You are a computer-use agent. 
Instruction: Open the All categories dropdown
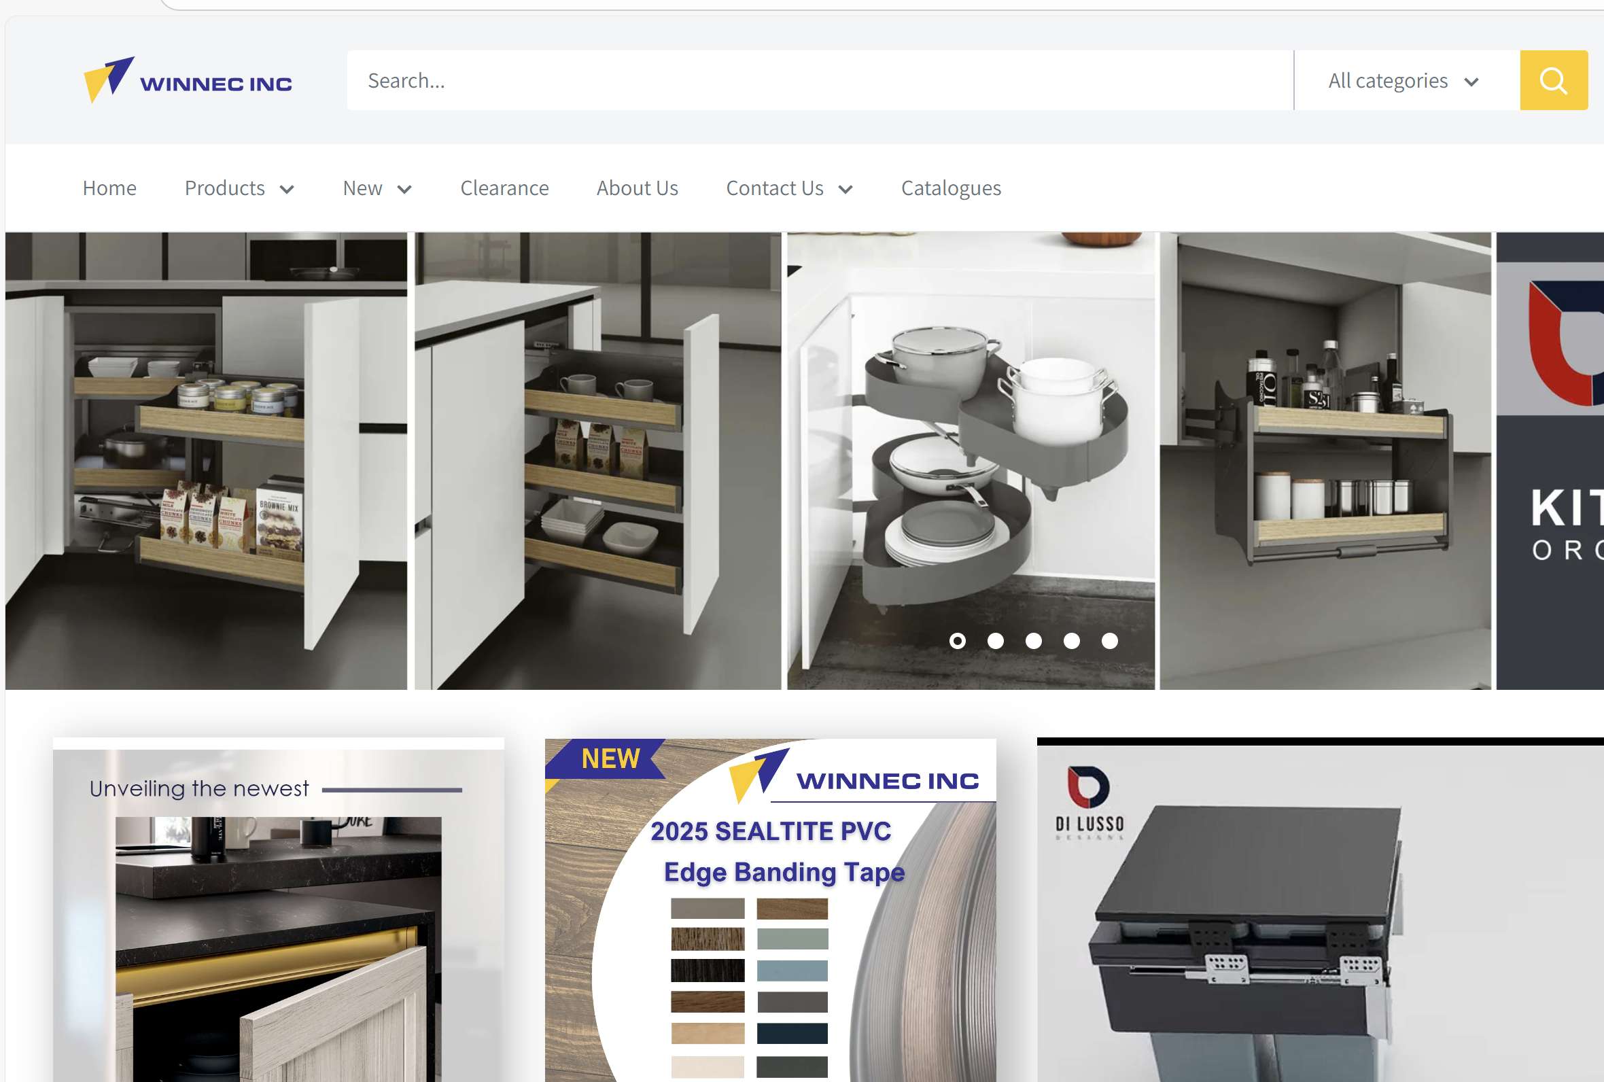coord(1406,80)
